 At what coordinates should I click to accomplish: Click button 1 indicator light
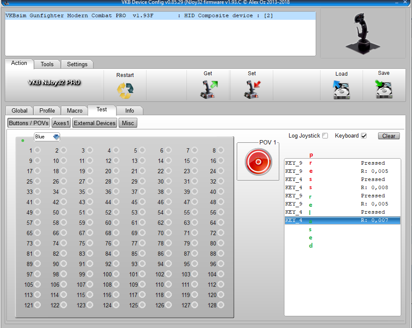pyautogui.click(x=38, y=150)
